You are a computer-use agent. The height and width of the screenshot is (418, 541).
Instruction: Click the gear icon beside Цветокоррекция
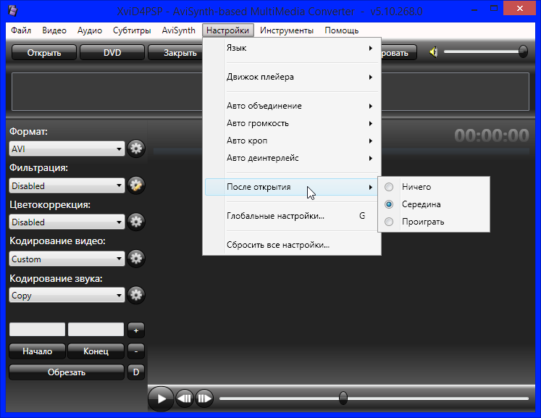[136, 222]
